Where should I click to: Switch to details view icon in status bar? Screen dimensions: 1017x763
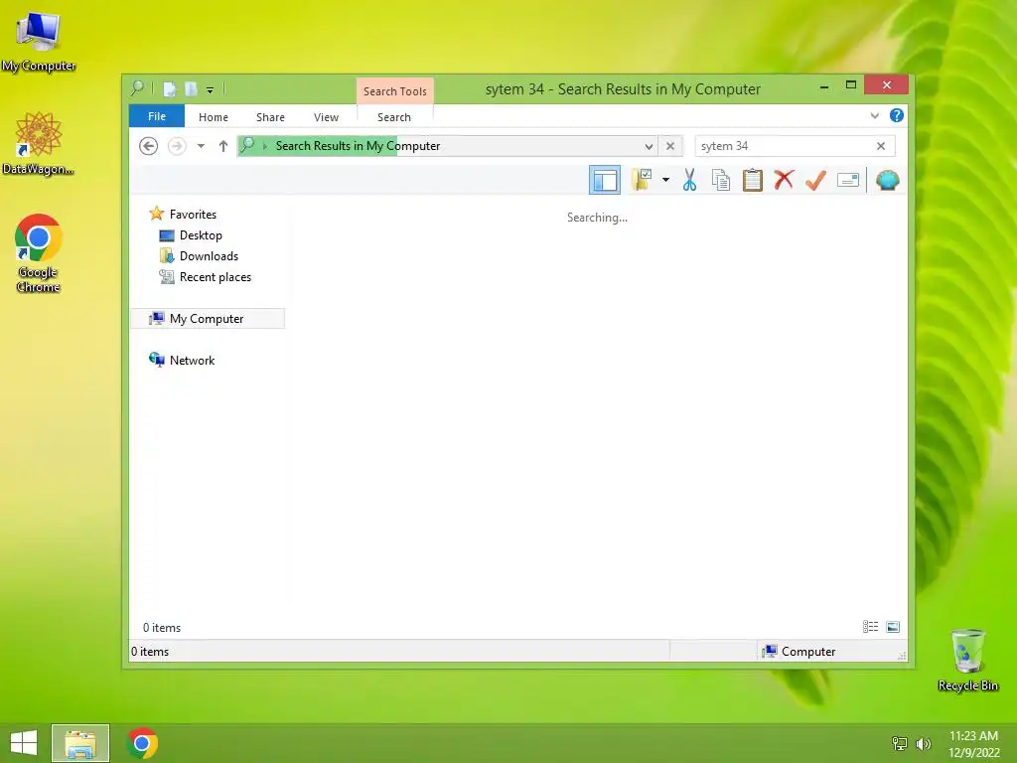pos(870,627)
